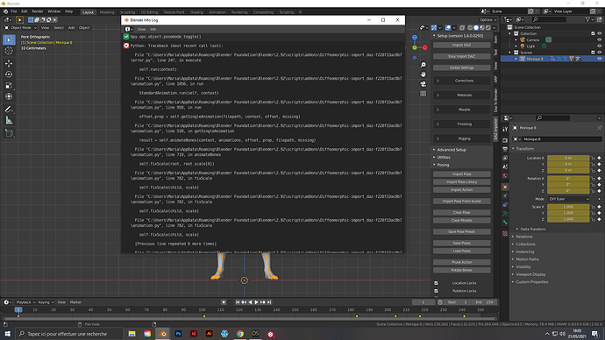Pick the Annotate tool

(x=9, y=110)
